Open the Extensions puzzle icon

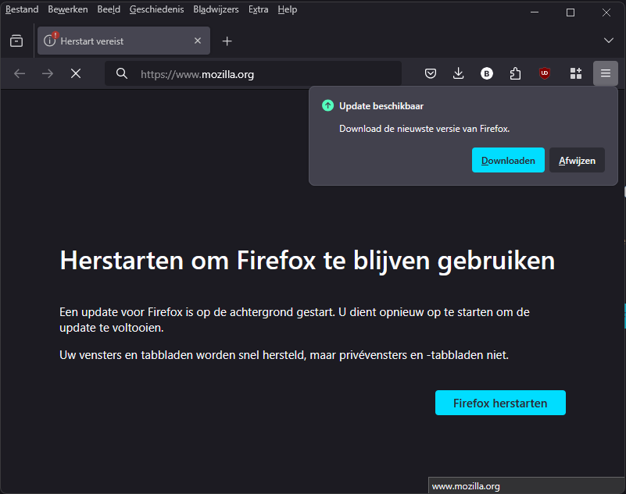point(515,74)
